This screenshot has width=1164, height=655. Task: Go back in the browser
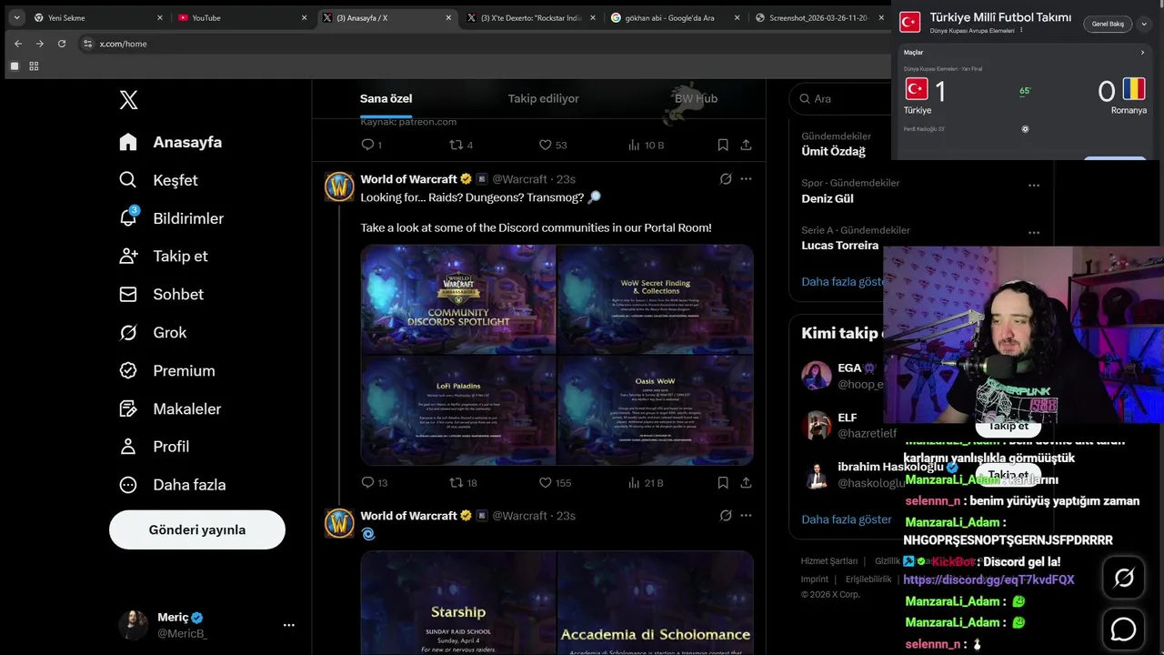point(18,44)
